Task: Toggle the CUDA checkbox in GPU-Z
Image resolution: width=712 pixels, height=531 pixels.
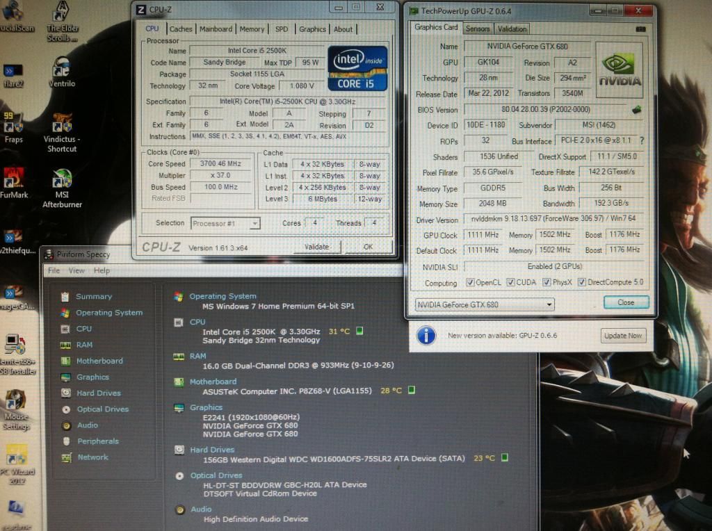Action: coord(510,282)
